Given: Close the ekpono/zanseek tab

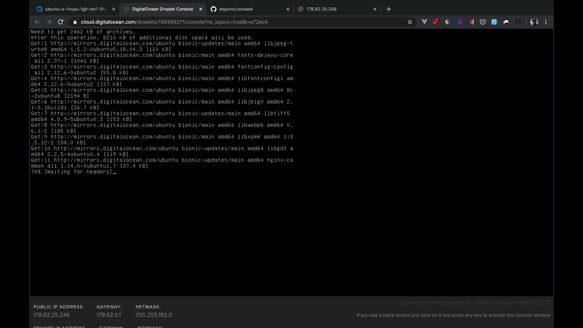Looking at the screenshot, I should pyautogui.click(x=288, y=9).
